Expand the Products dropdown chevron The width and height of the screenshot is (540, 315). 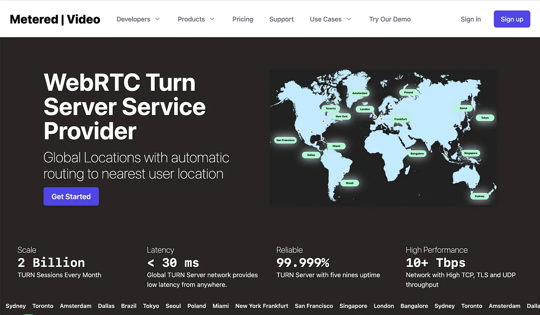click(x=212, y=19)
